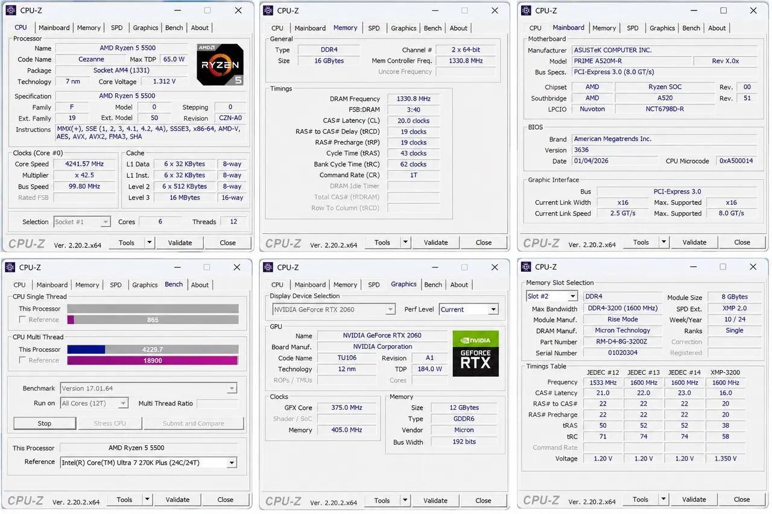Click the Submit and Compare button
Image resolution: width=772 pixels, height=514 pixels.
[x=193, y=424]
